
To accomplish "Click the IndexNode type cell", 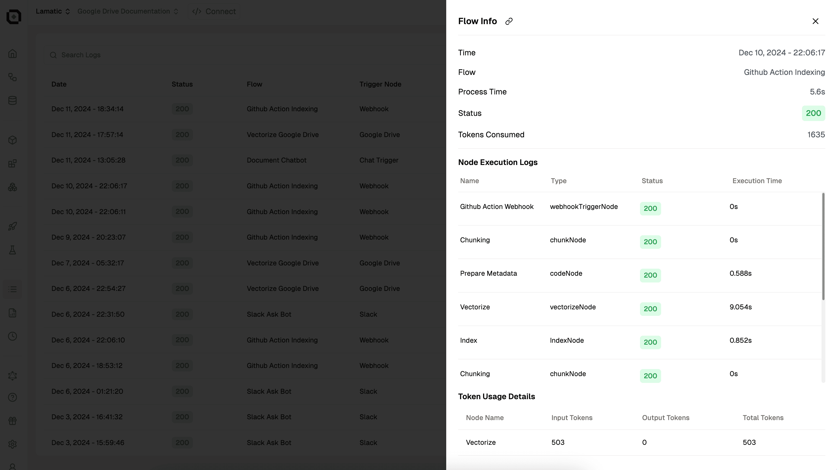I will 567,340.
